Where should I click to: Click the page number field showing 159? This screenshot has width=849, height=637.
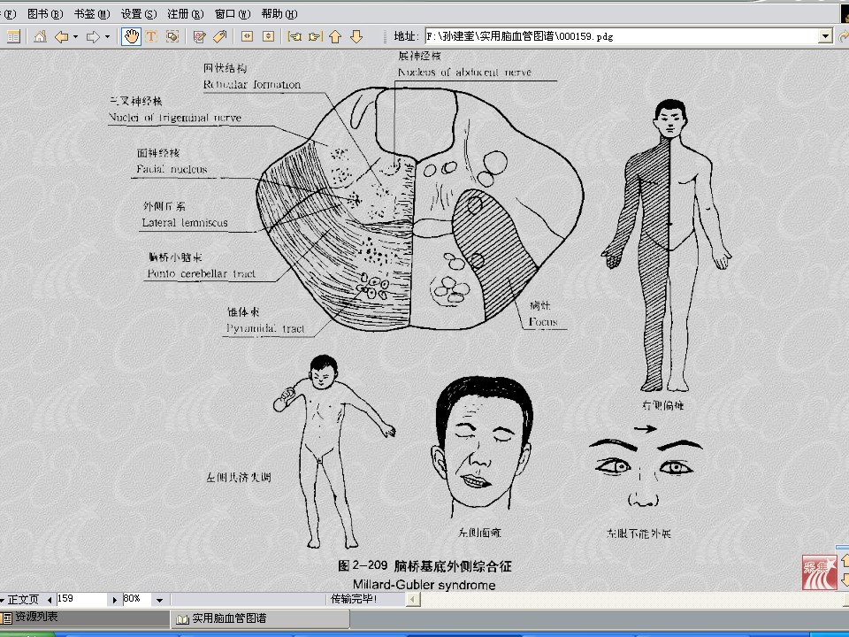[x=81, y=599]
